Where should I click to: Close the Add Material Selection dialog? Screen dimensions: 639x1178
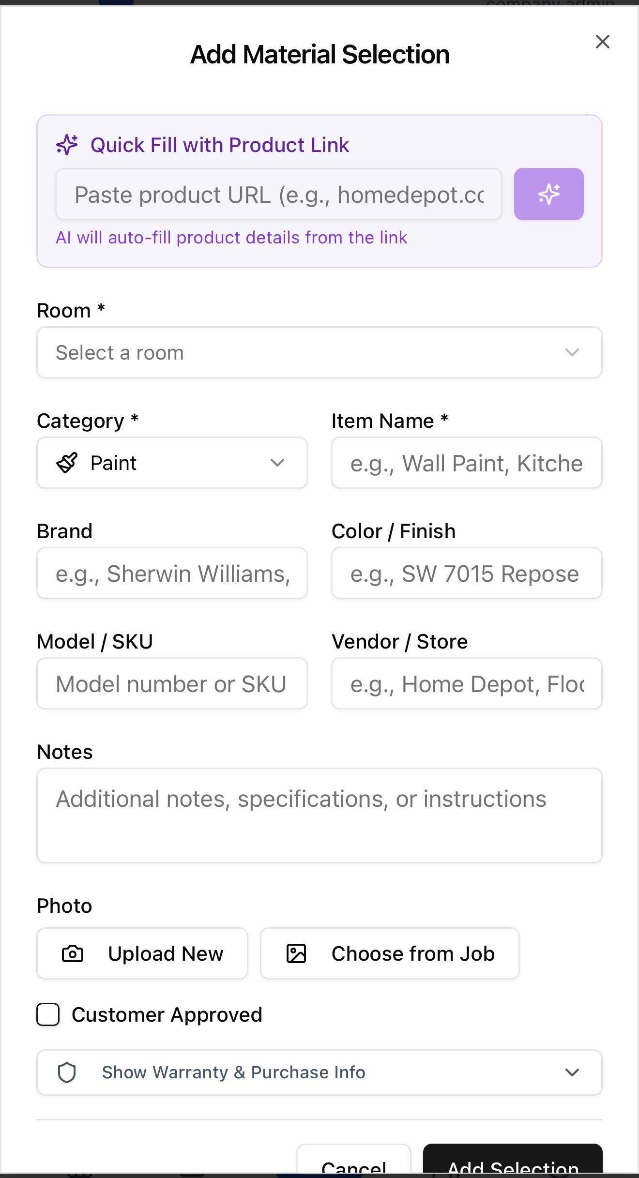[602, 42]
